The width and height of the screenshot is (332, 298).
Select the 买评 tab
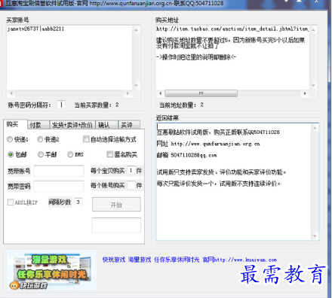click(128, 125)
